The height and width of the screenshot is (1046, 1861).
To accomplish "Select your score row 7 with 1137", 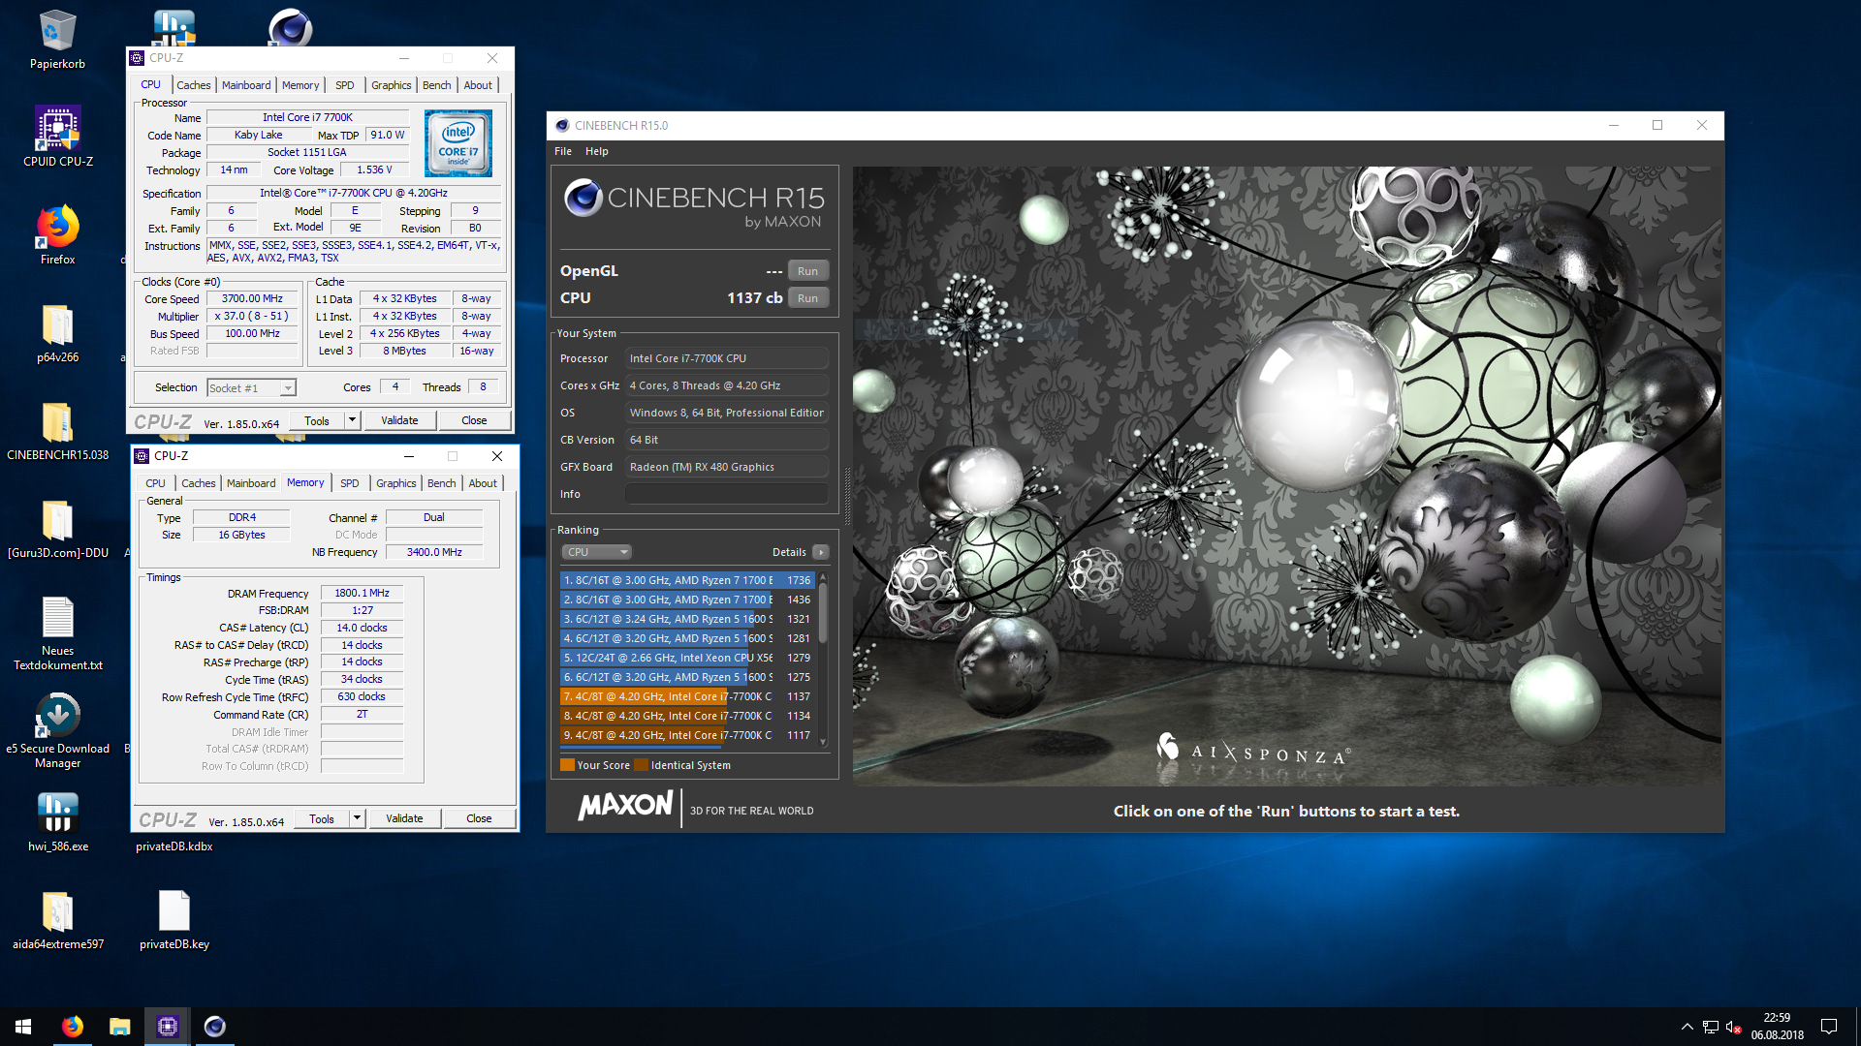I will tap(687, 696).
